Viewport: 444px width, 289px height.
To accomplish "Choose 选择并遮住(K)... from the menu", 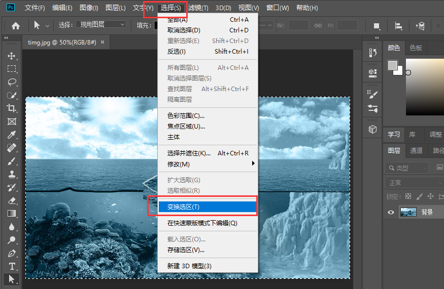I will (208, 153).
